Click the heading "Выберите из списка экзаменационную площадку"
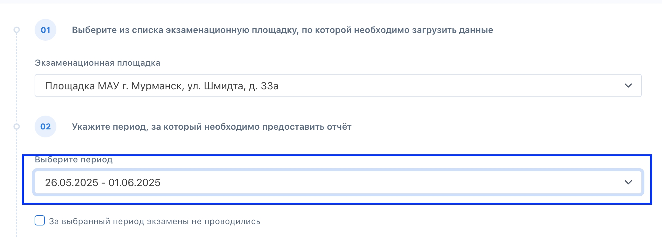 [282, 30]
